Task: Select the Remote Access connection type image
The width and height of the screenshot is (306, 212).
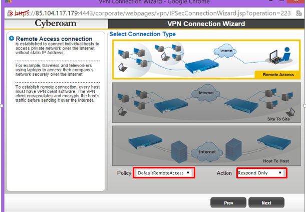Action: (206, 60)
